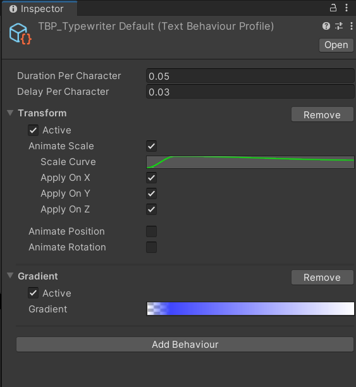Enable the Animate Rotation checkbox
Screen dimensions: 356x387
click(151, 247)
